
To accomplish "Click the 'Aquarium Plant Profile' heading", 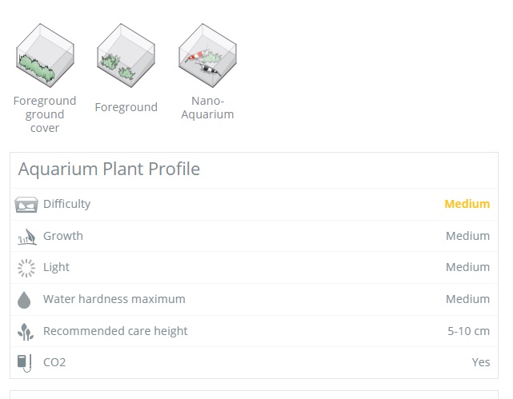I will (x=109, y=170).
